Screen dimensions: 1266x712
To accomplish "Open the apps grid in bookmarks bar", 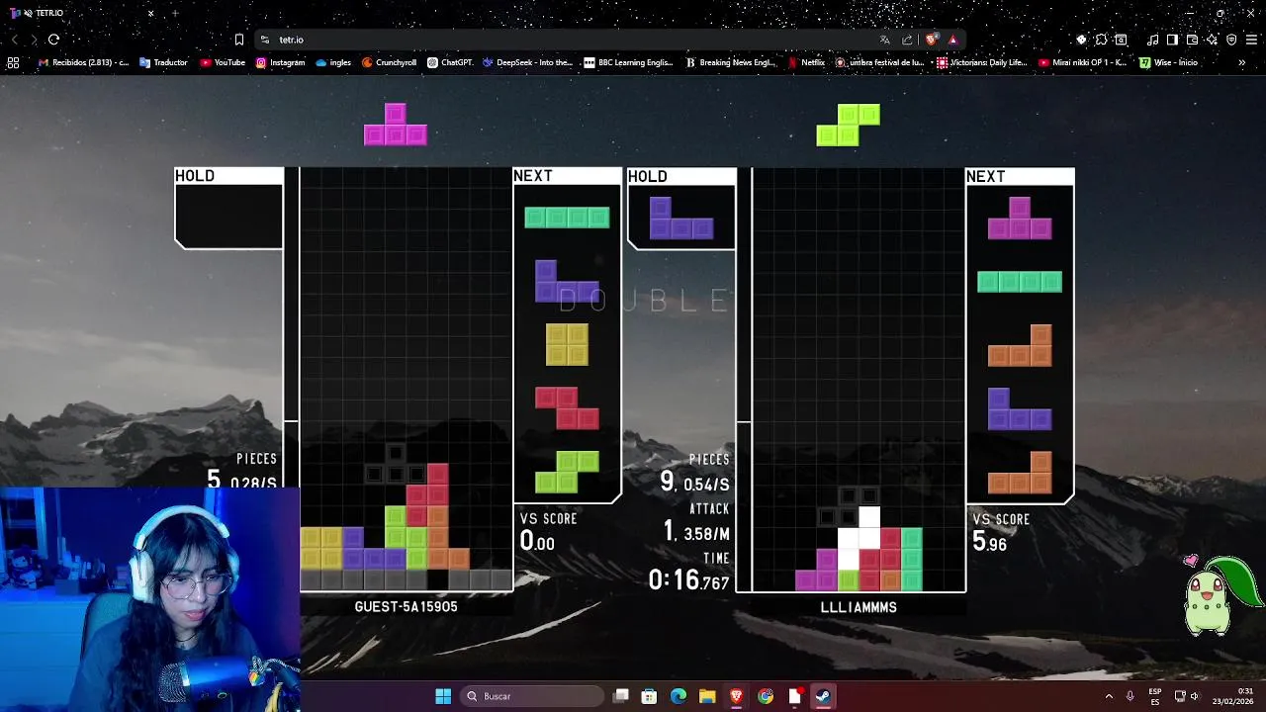I will [x=13, y=62].
